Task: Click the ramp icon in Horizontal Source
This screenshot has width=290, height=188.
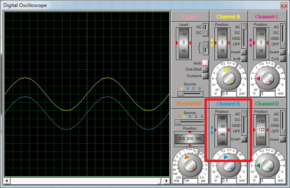Action: pyautogui.click(x=178, y=117)
